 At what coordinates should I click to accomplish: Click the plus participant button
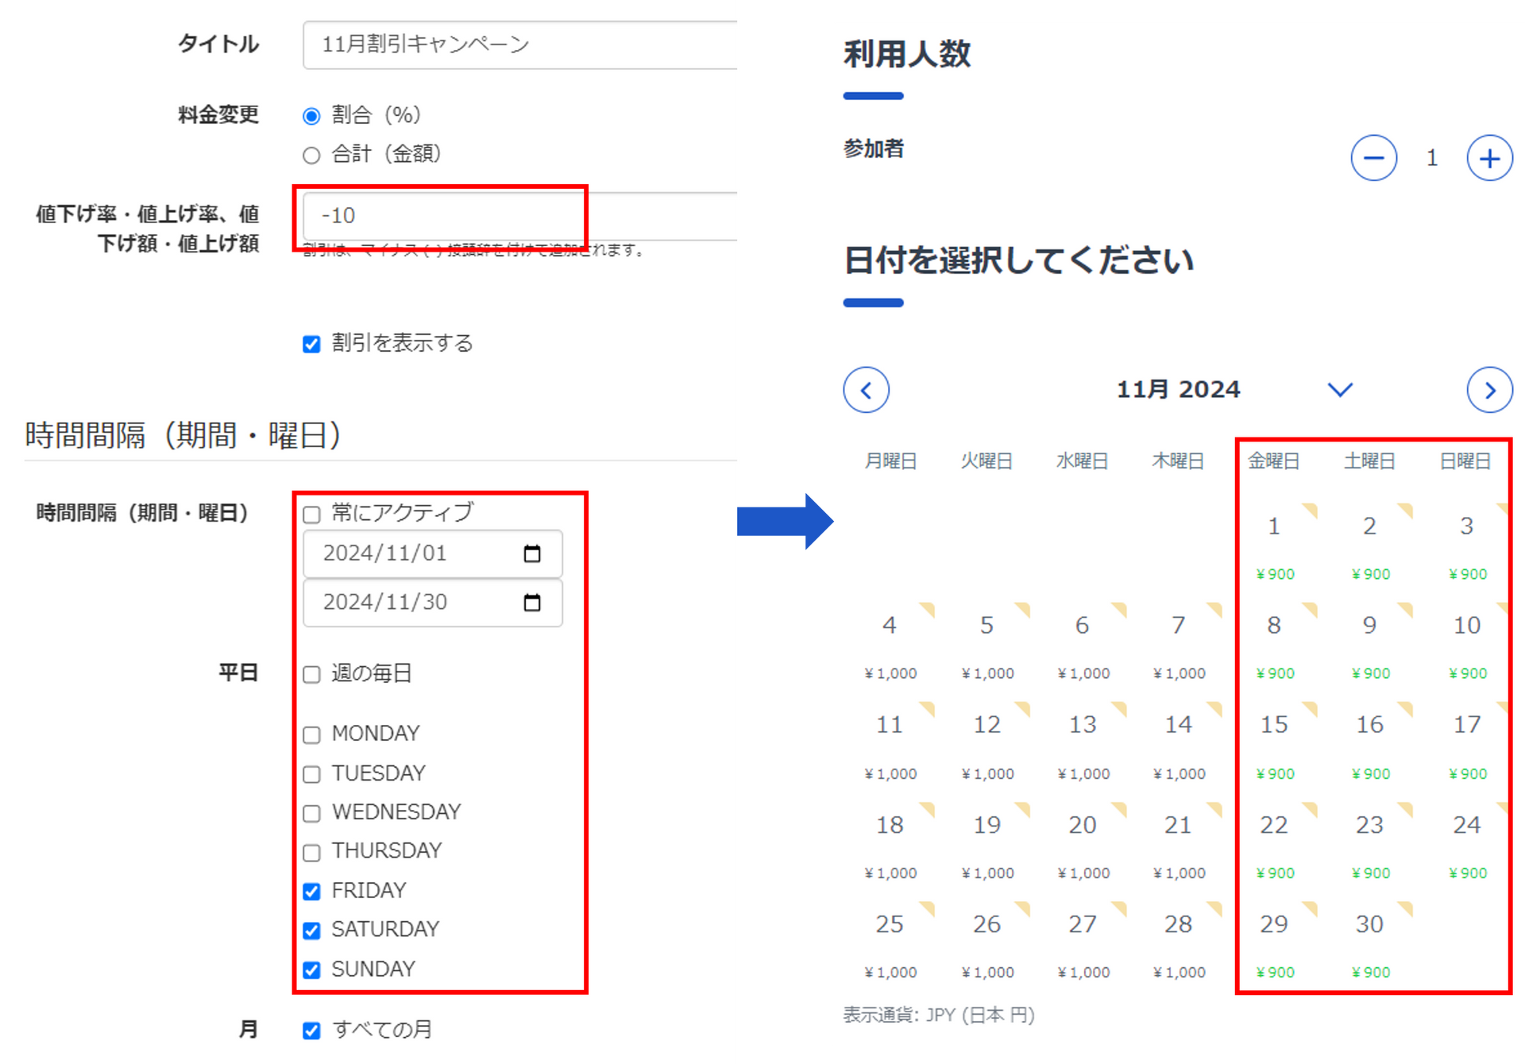pyautogui.click(x=1489, y=158)
